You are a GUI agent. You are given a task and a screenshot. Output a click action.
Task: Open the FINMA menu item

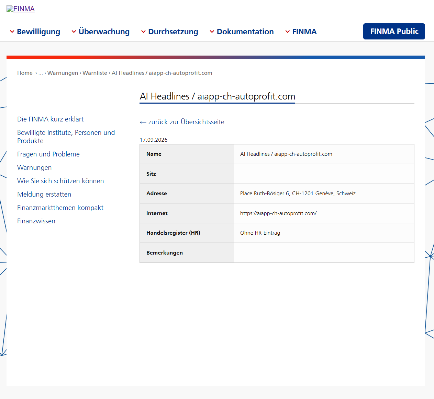coord(304,32)
